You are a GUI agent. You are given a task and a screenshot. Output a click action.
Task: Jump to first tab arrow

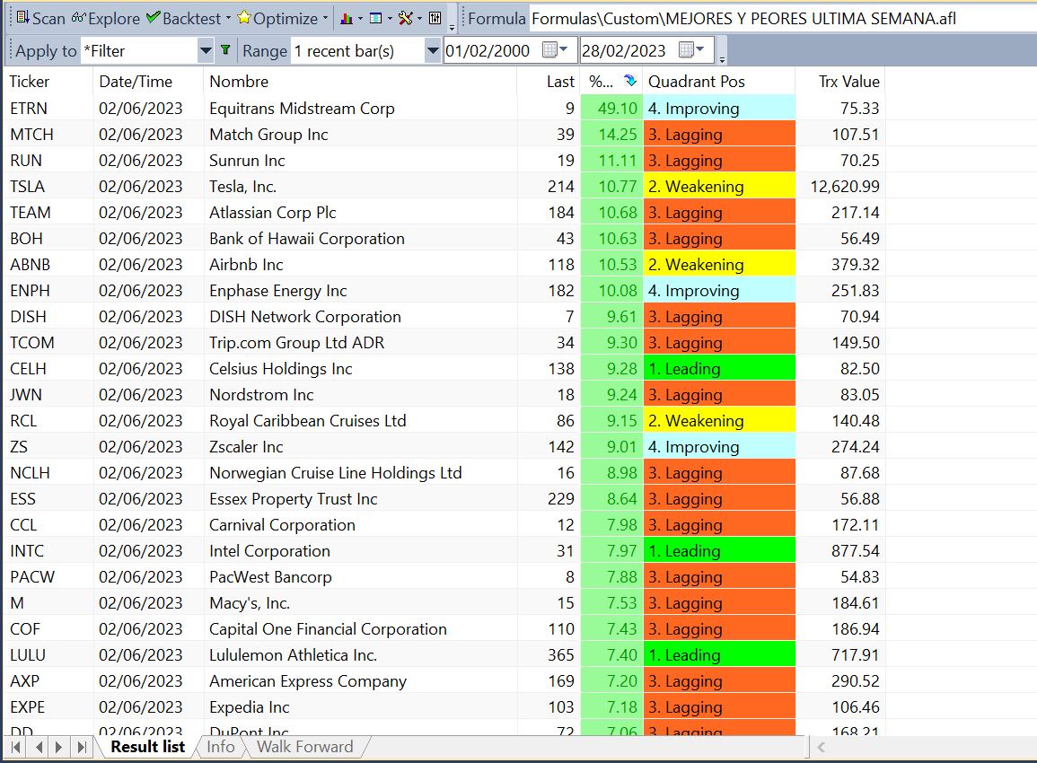[x=16, y=747]
